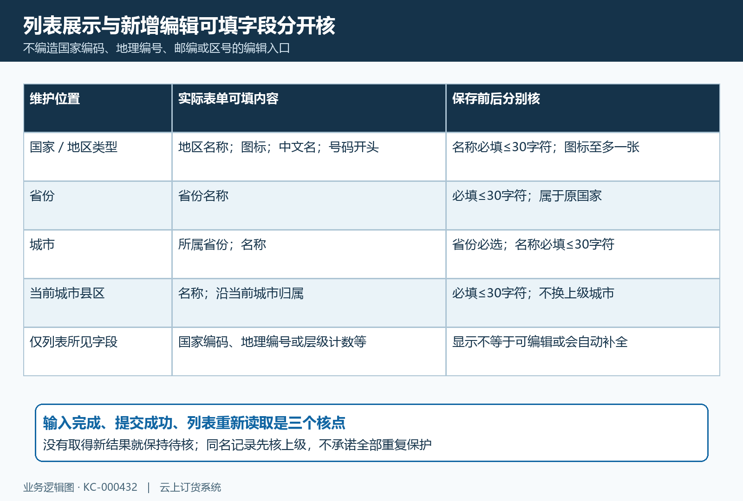743x501 pixels.
Task: Click the 维护位置 column header
Action: tap(98, 108)
